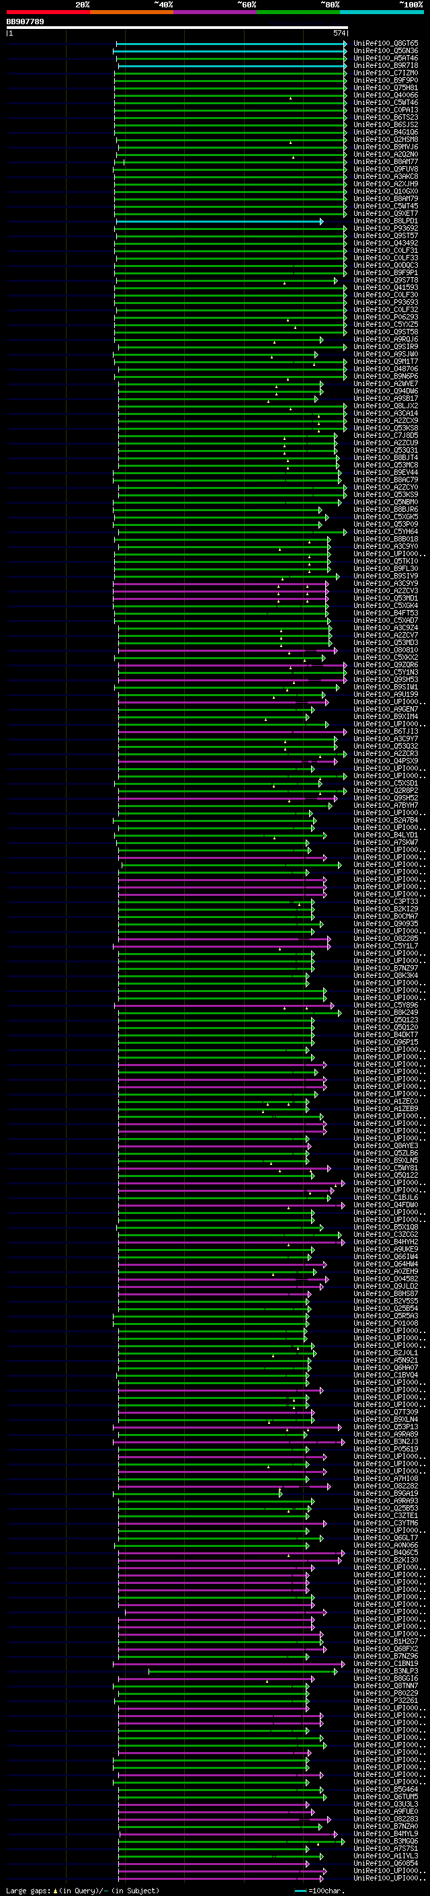Viewport: 430px width, 1896px height.
Task: Click the cyan ~100% identity legend segment
Action: (382, 13)
